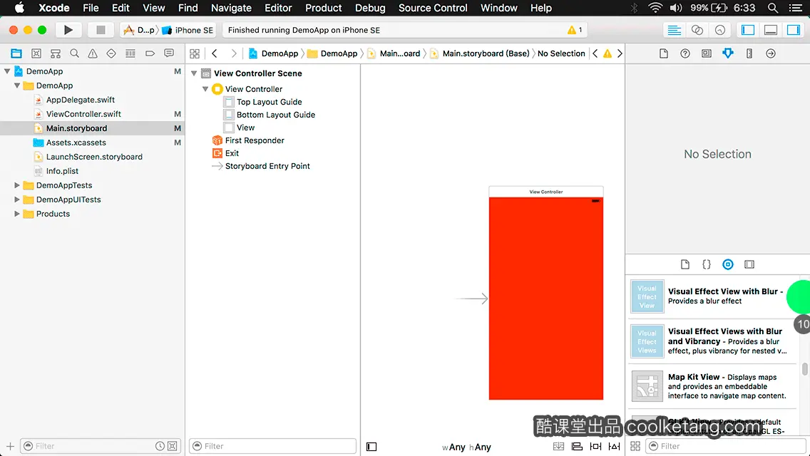Show the File inspector
810x456 pixels.
(664, 53)
